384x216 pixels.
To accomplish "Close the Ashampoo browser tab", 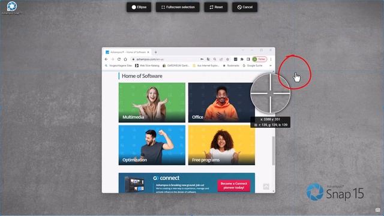I will pos(148,52).
